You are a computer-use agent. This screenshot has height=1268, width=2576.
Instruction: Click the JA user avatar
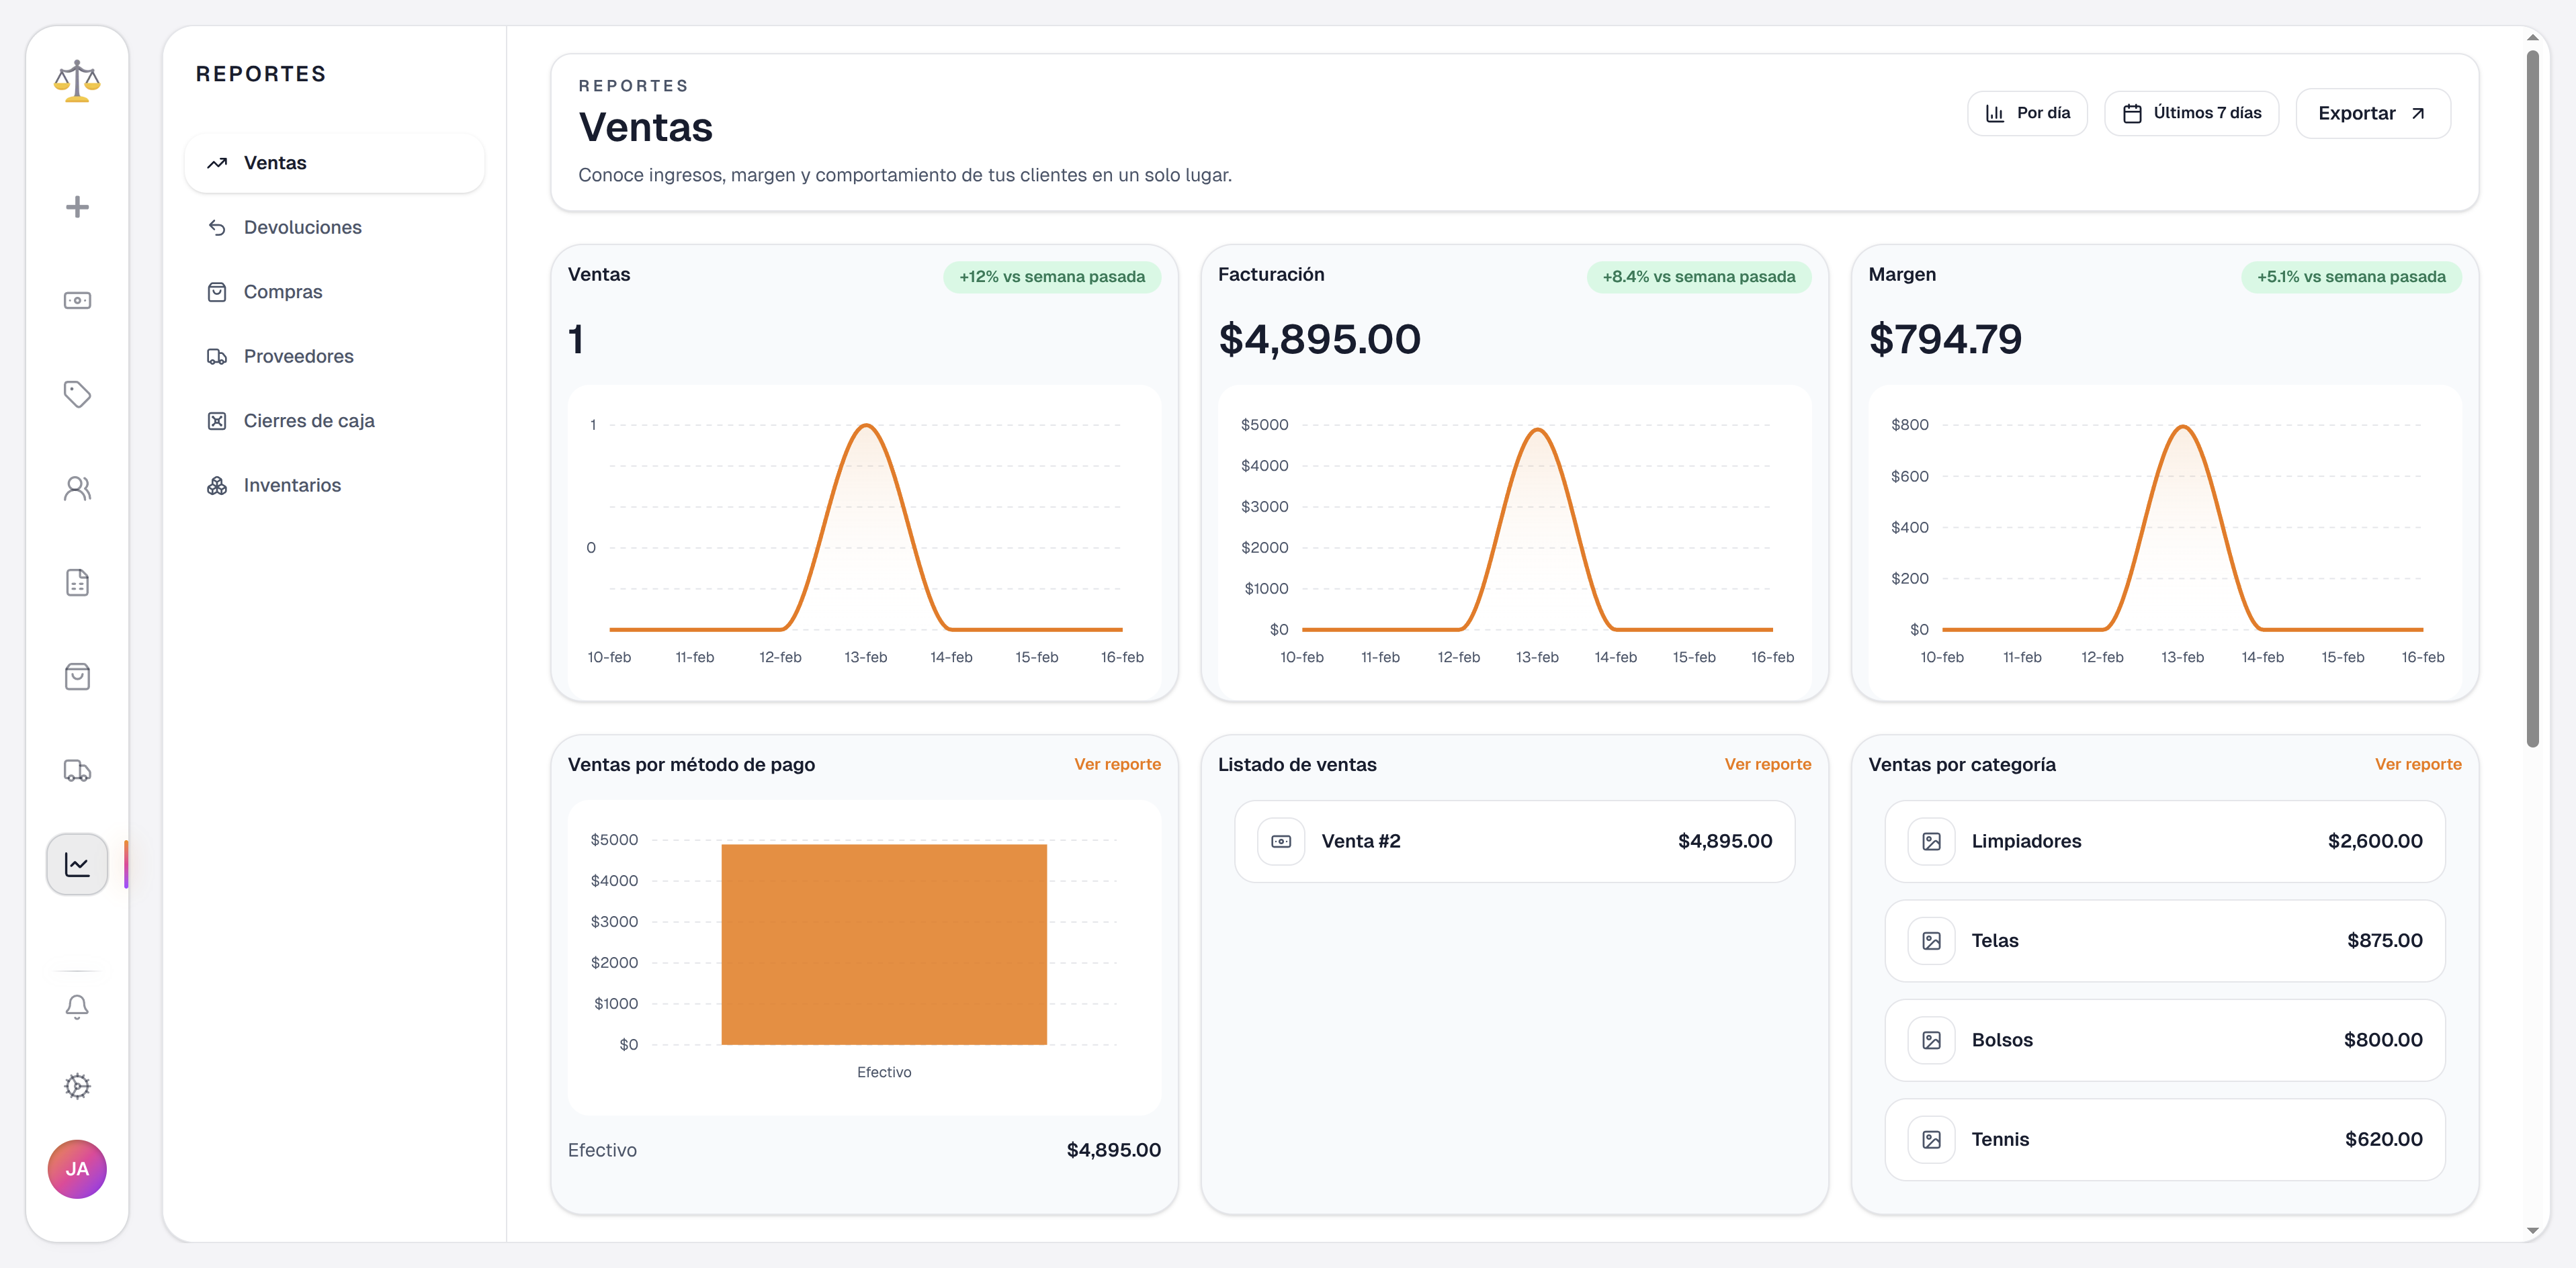pos(77,1169)
